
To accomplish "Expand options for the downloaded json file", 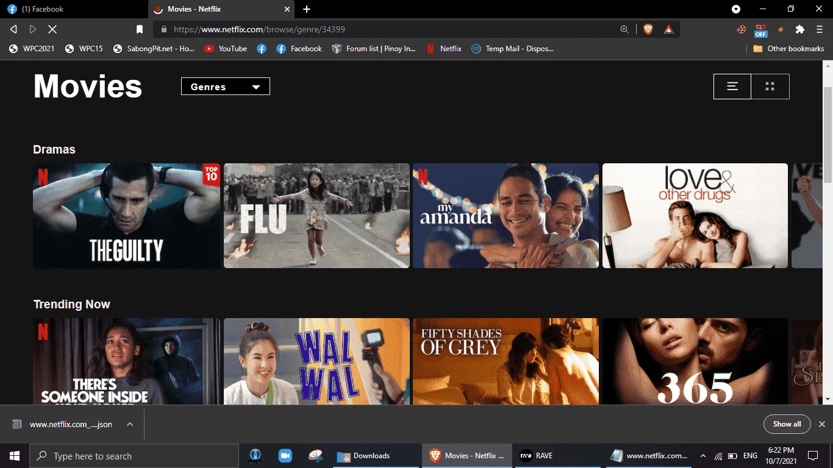I will (130, 424).
